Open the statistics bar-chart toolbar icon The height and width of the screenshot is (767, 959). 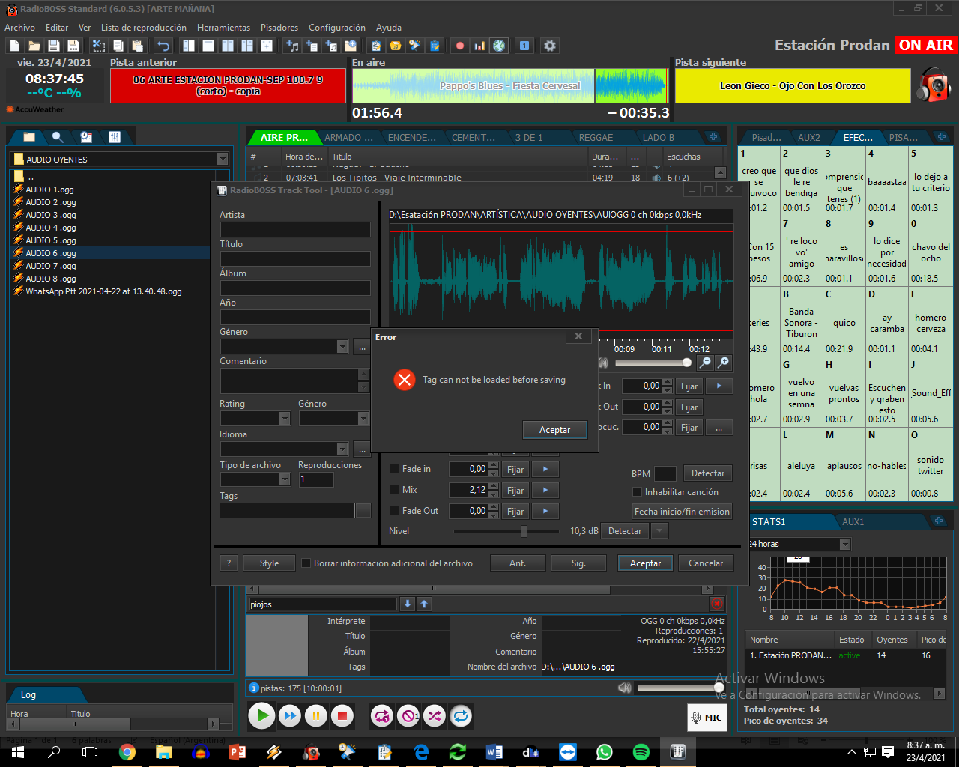coord(479,46)
